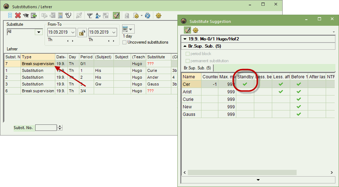Click the greyed-out speech bubbles toolbar icon

(x=45, y=15)
